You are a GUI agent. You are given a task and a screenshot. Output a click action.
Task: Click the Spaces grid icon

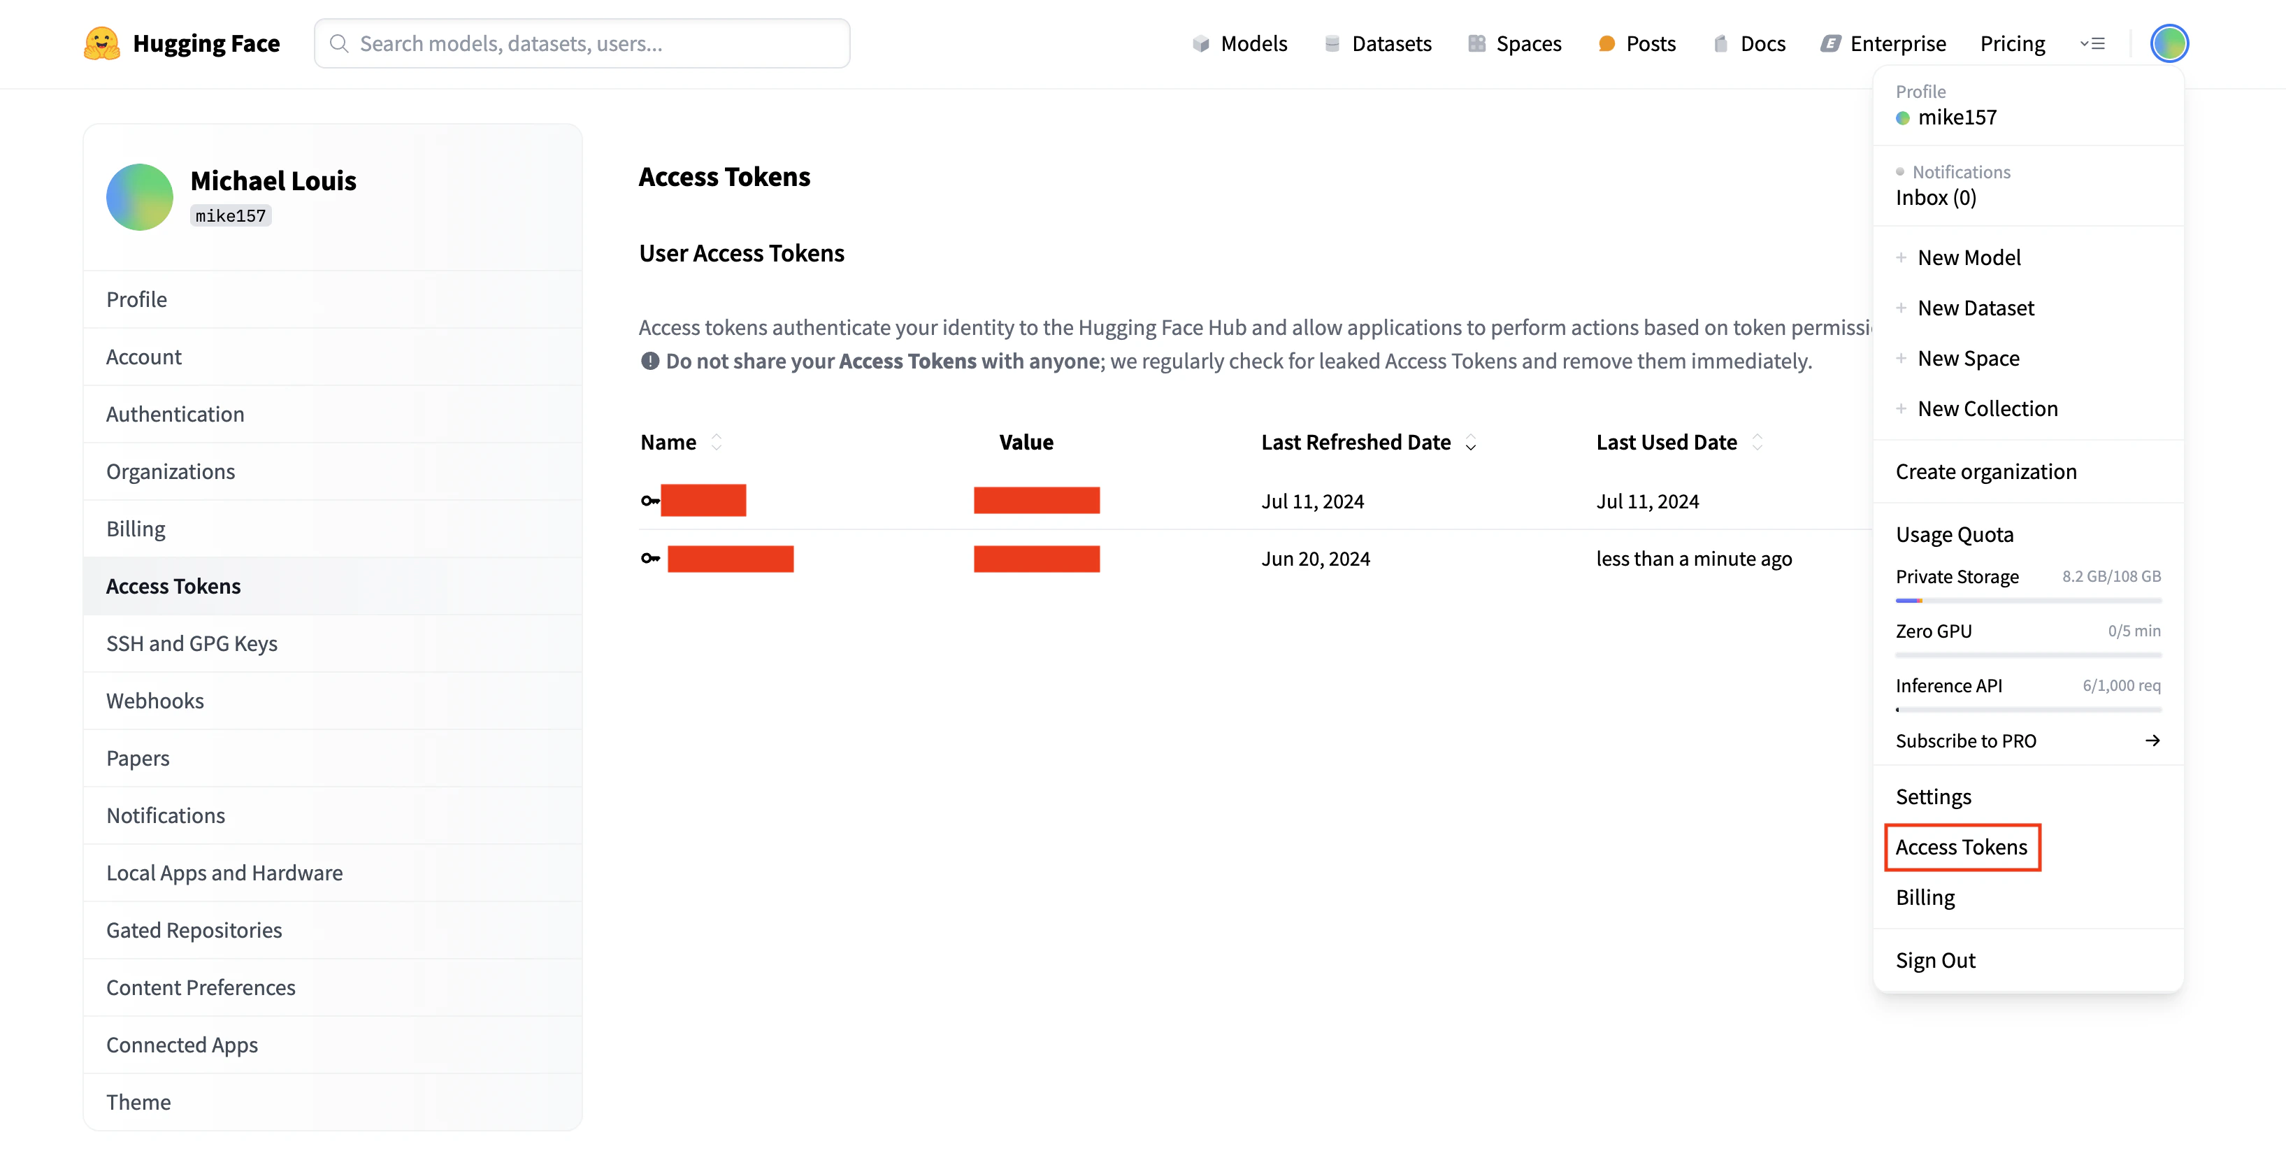[x=1476, y=43]
